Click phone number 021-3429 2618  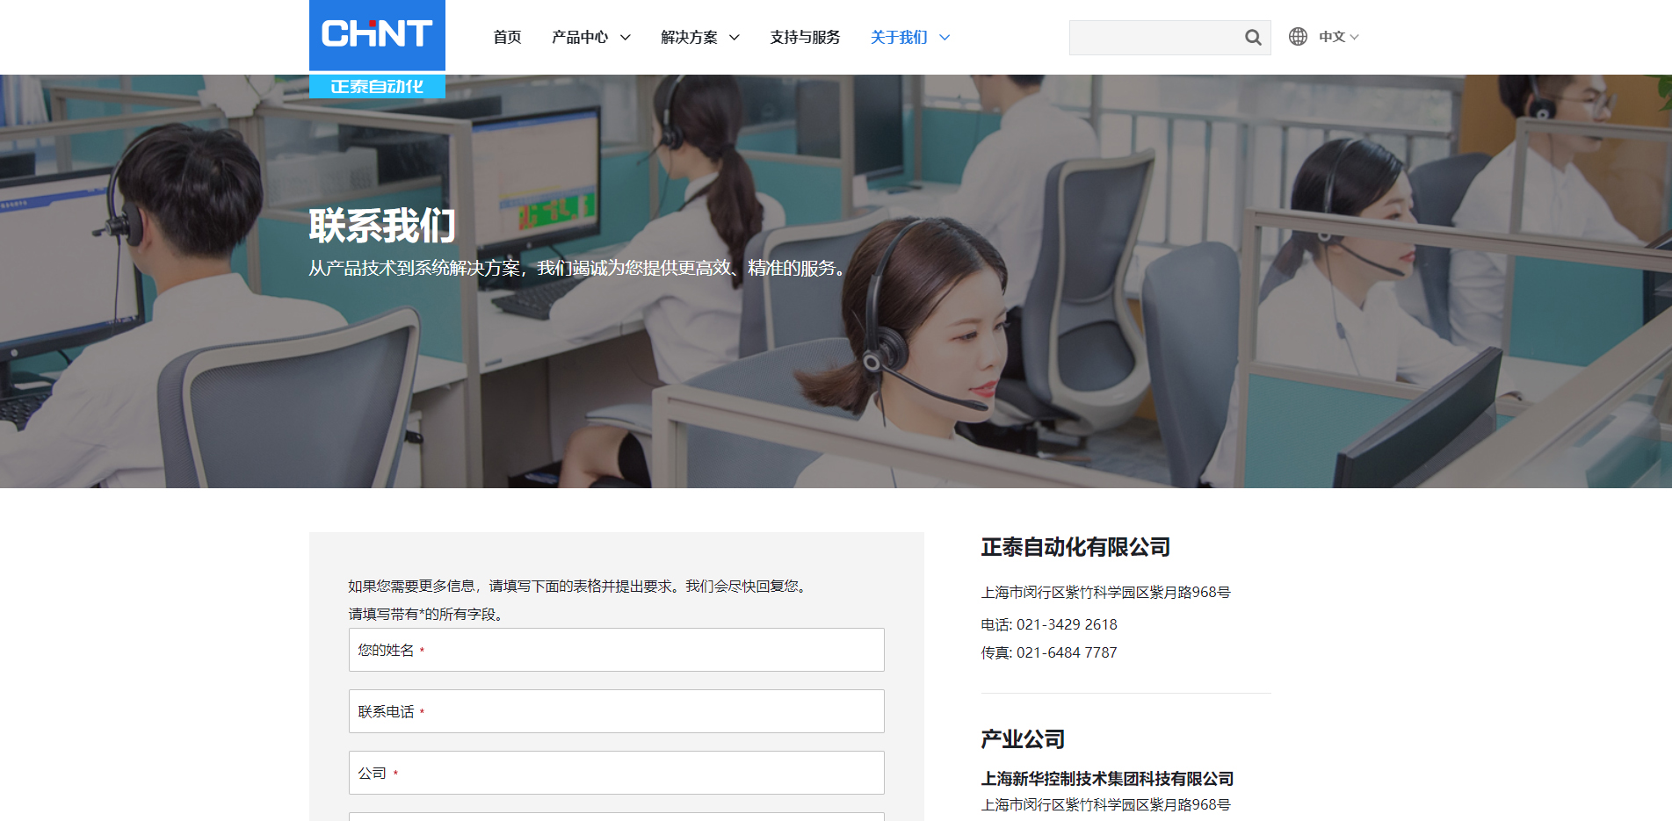1067,624
